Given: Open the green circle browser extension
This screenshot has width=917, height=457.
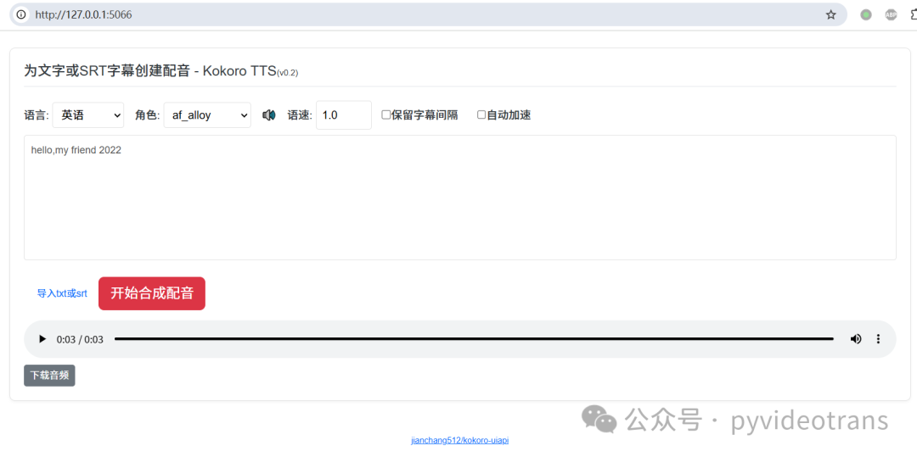Looking at the screenshot, I should coord(866,14).
